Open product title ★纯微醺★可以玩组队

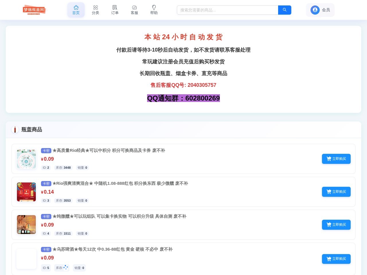(120, 216)
